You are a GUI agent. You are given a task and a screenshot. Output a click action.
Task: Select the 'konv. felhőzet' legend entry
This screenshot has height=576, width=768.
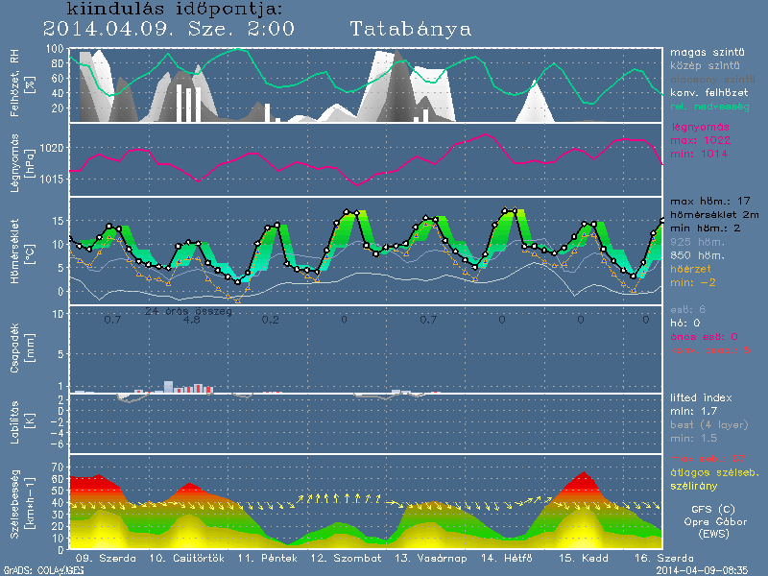(710, 92)
